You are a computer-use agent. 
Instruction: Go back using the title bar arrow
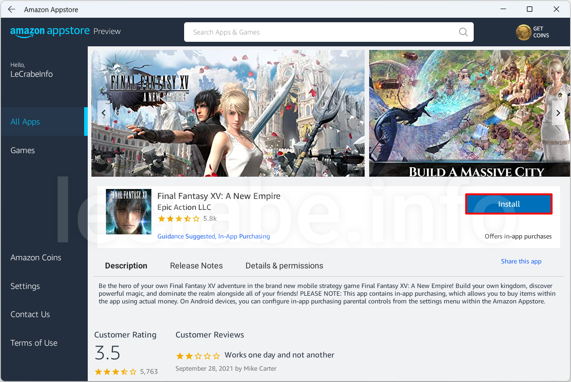[12, 10]
